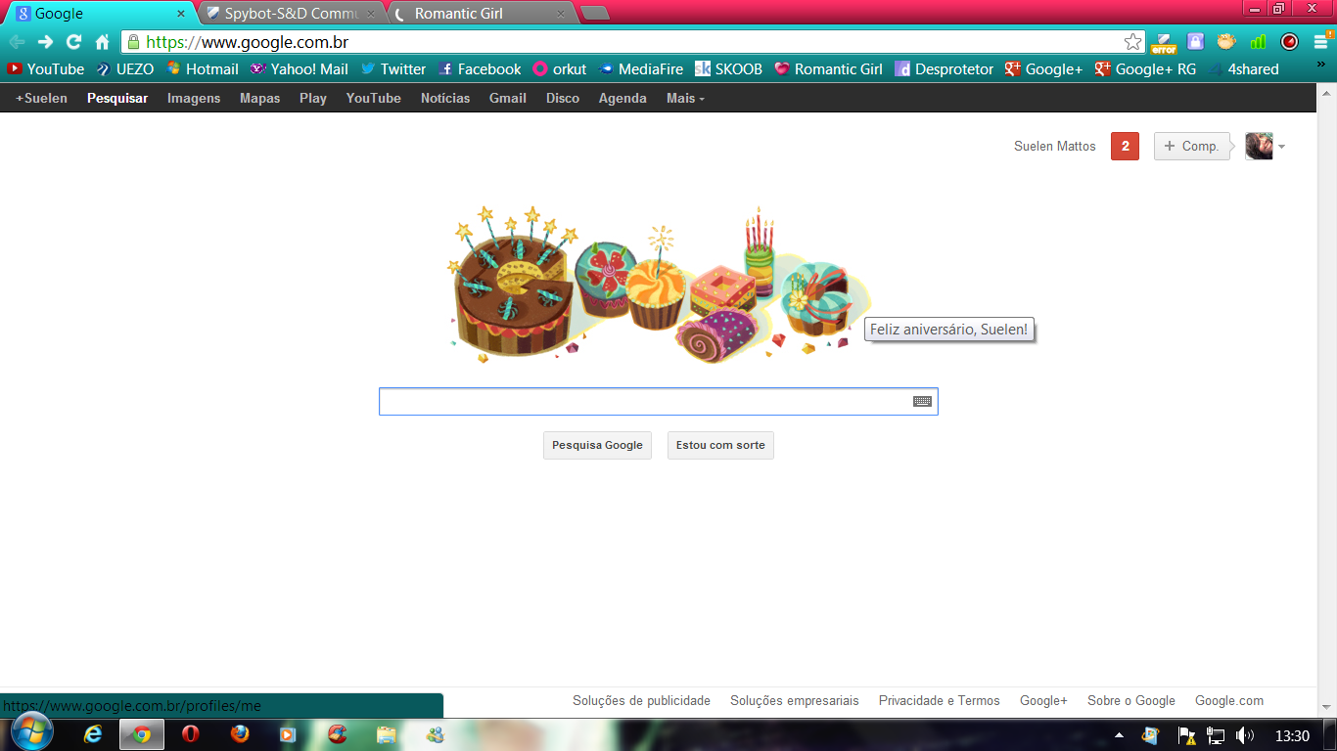Click the green signal bars extension icon
Screen dimensions: 1337x751
1258,42
